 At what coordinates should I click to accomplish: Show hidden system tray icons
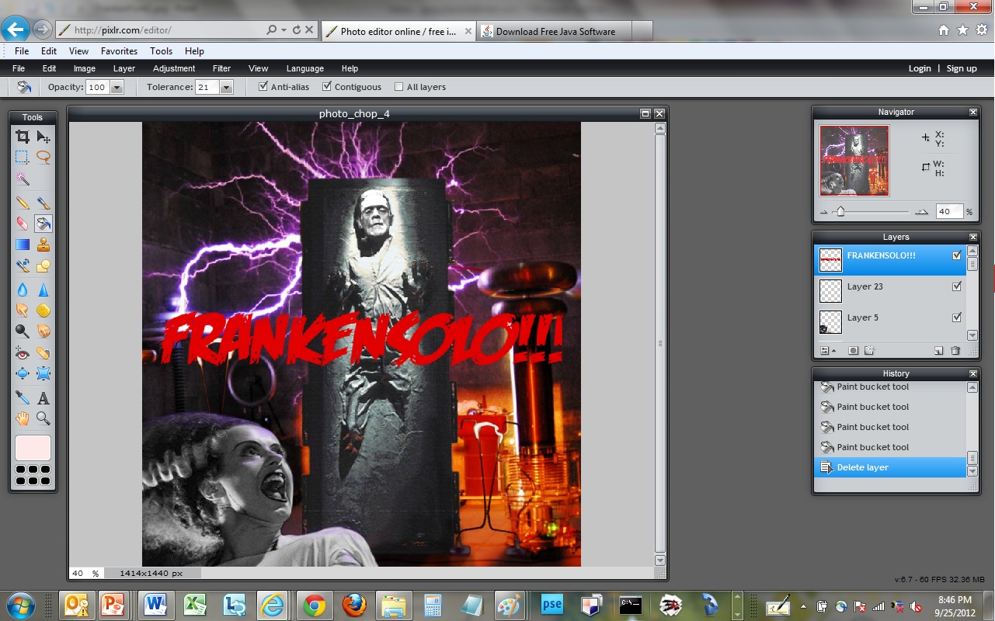pyautogui.click(x=803, y=605)
